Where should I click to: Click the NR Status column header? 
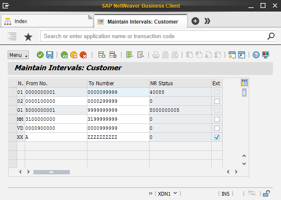tap(180, 84)
